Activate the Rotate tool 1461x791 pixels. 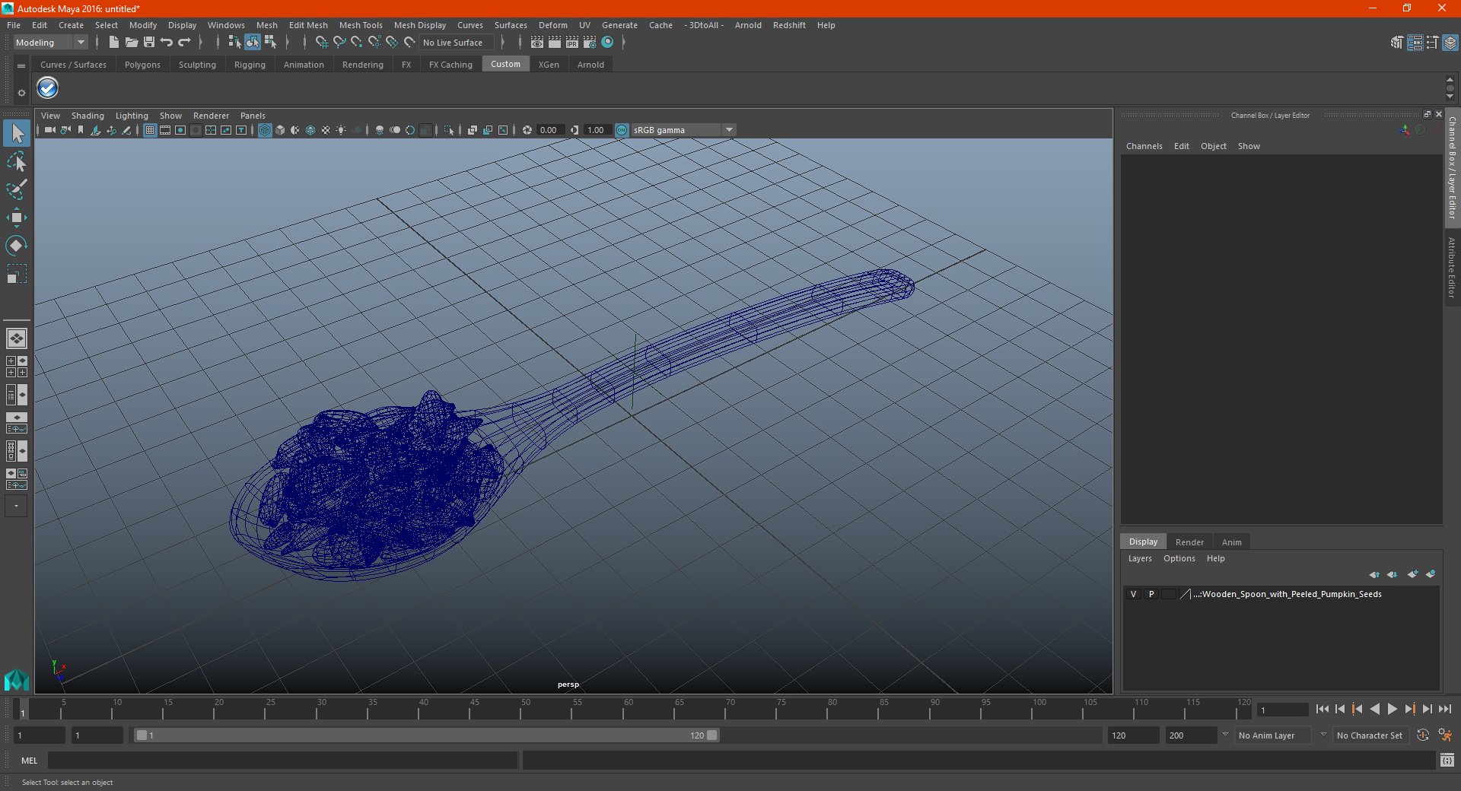[x=17, y=245]
